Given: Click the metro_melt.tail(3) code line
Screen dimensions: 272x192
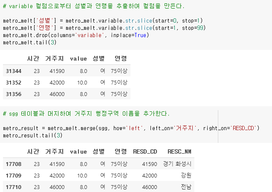Looking at the screenshot, I should (x=30, y=43).
